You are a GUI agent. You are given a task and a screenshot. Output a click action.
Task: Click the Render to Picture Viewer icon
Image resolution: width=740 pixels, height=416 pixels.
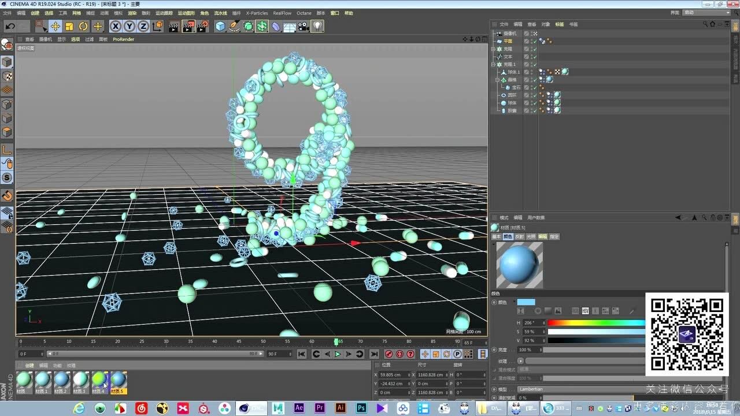tap(188, 26)
